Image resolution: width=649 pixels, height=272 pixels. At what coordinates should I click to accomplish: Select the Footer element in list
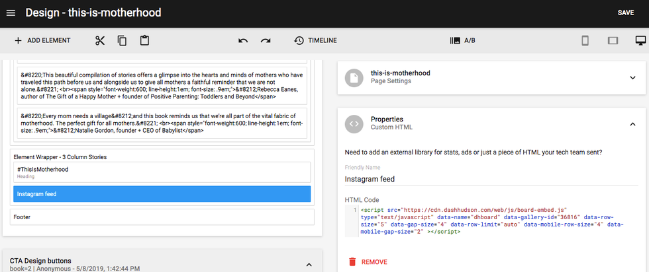click(162, 217)
